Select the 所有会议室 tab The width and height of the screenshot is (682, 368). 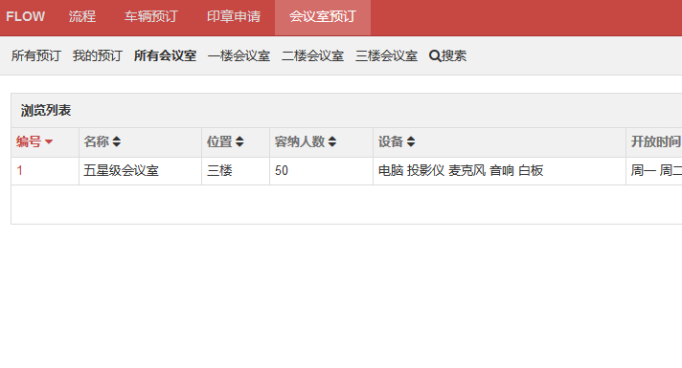click(x=166, y=55)
